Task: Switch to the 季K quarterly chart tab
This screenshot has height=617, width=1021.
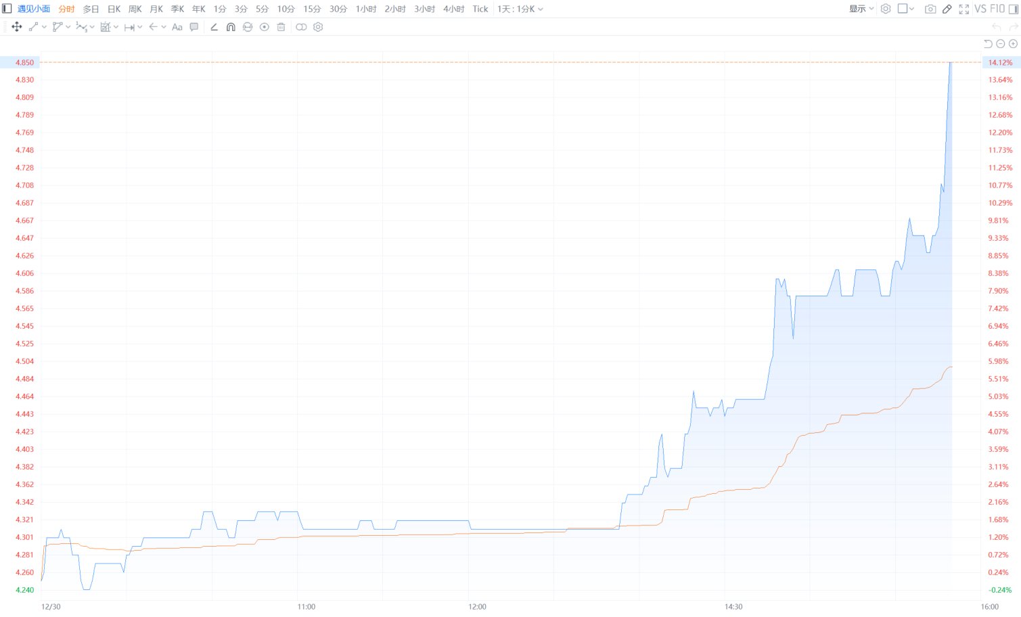Action: (177, 9)
